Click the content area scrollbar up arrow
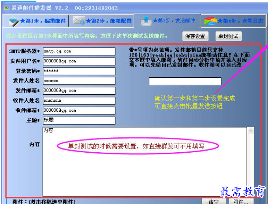 pos(251,131)
